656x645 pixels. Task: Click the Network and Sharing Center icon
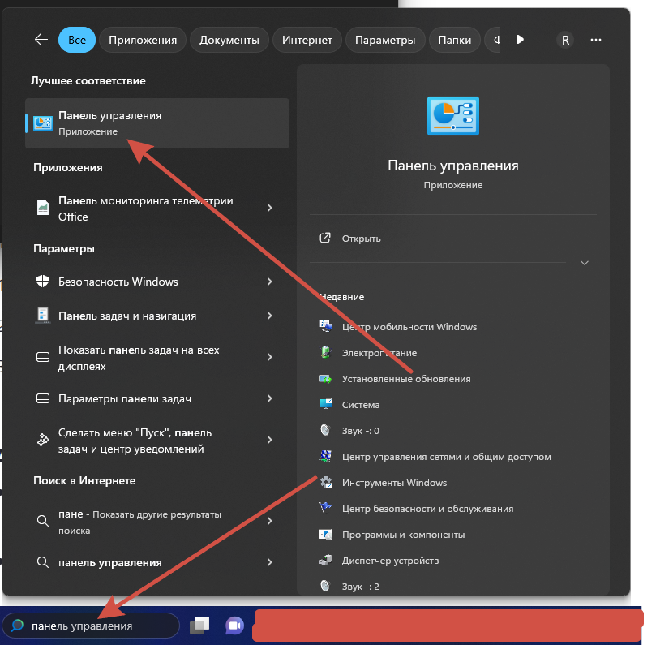326,456
